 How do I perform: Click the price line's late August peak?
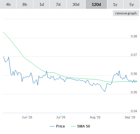pos(119,71)
